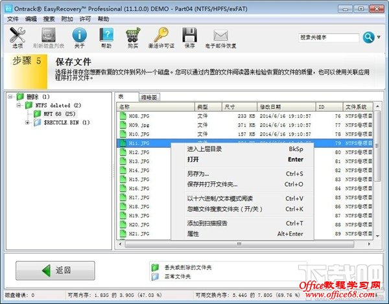Click the 激活许可证 key icon
Screen dimensions: 389x304
pos(161,35)
